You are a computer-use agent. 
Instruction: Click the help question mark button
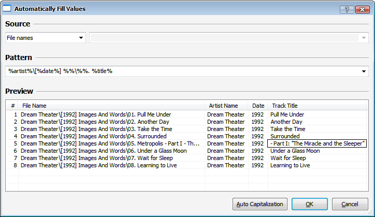point(347,9)
